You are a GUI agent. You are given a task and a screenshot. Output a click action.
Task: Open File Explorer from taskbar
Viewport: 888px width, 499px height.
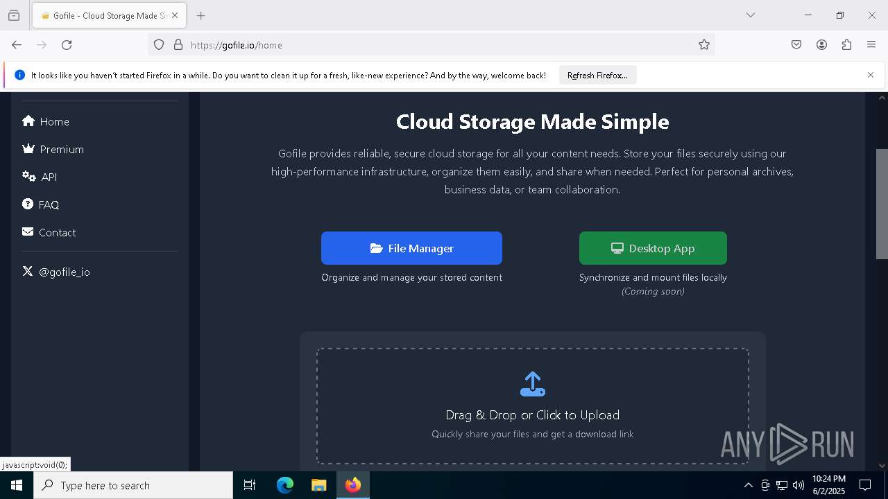[x=318, y=485]
